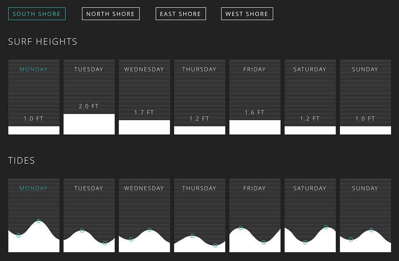Select Sunday's 1.0 FT surf card
399x261 pixels.
(x=365, y=97)
